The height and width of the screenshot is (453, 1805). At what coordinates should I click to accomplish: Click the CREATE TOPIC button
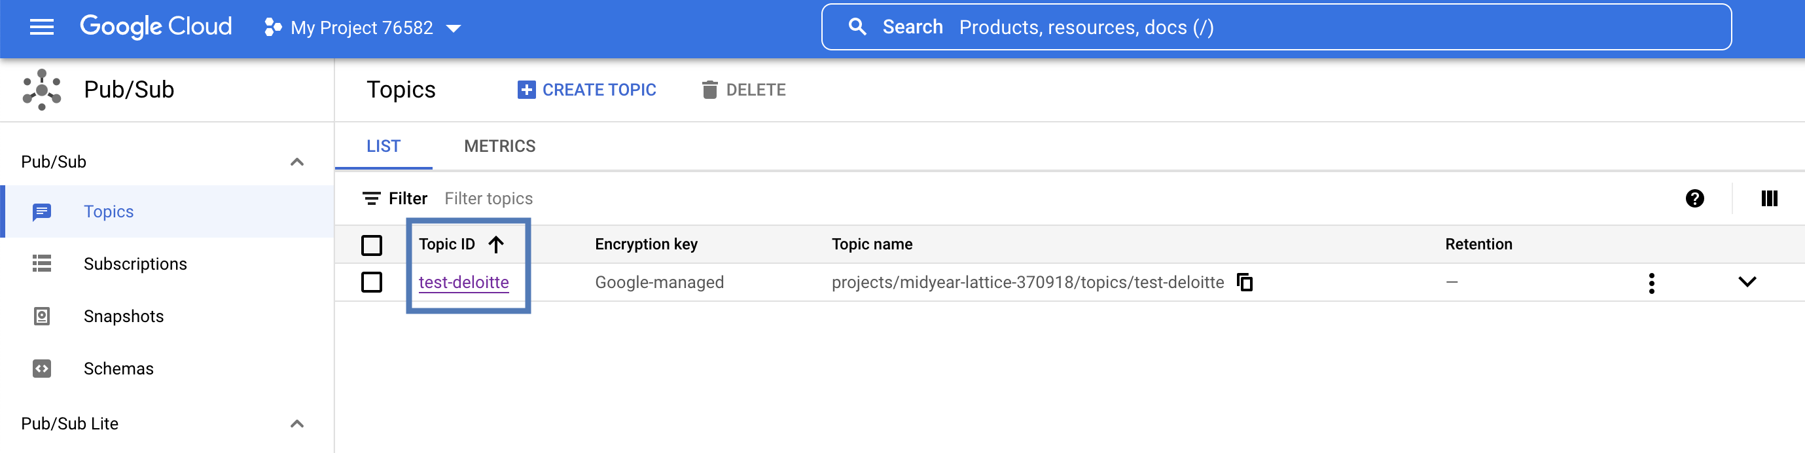click(587, 90)
